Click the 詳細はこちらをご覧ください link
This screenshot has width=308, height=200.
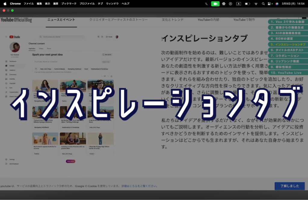tap(140, 186)
